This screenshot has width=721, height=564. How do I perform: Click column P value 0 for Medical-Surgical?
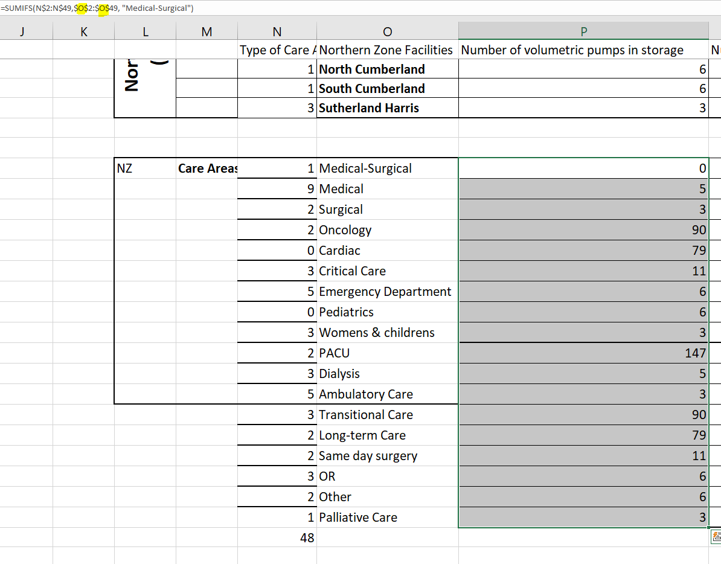583,168
